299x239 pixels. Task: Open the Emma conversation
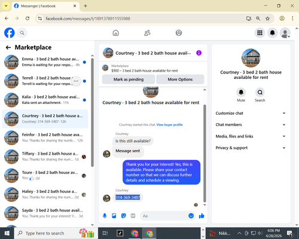[45, 62]
